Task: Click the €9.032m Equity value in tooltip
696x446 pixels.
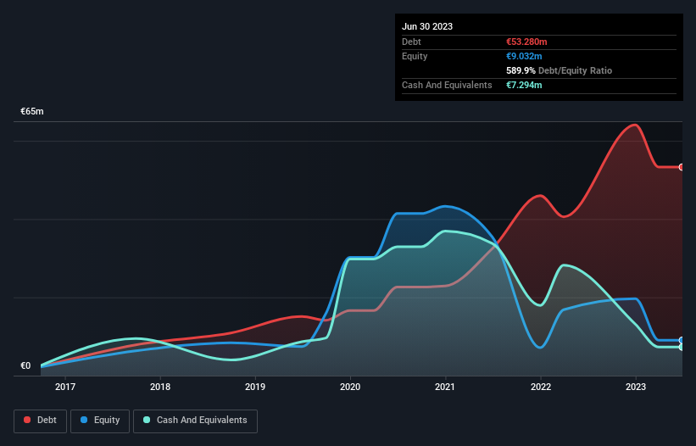Action: (x=524, y=56)
